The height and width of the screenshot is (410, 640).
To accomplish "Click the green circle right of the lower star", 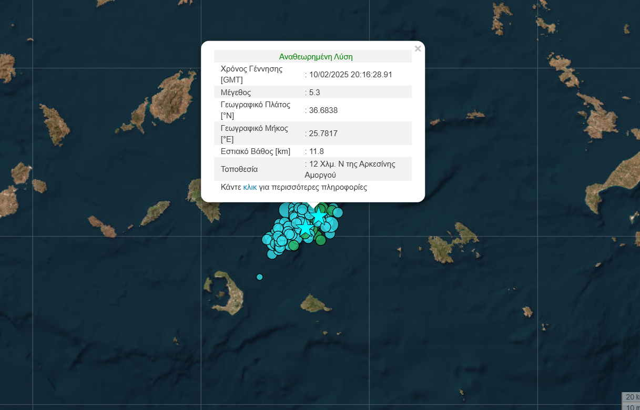I will pyautogui.click(x=321, y=240).
